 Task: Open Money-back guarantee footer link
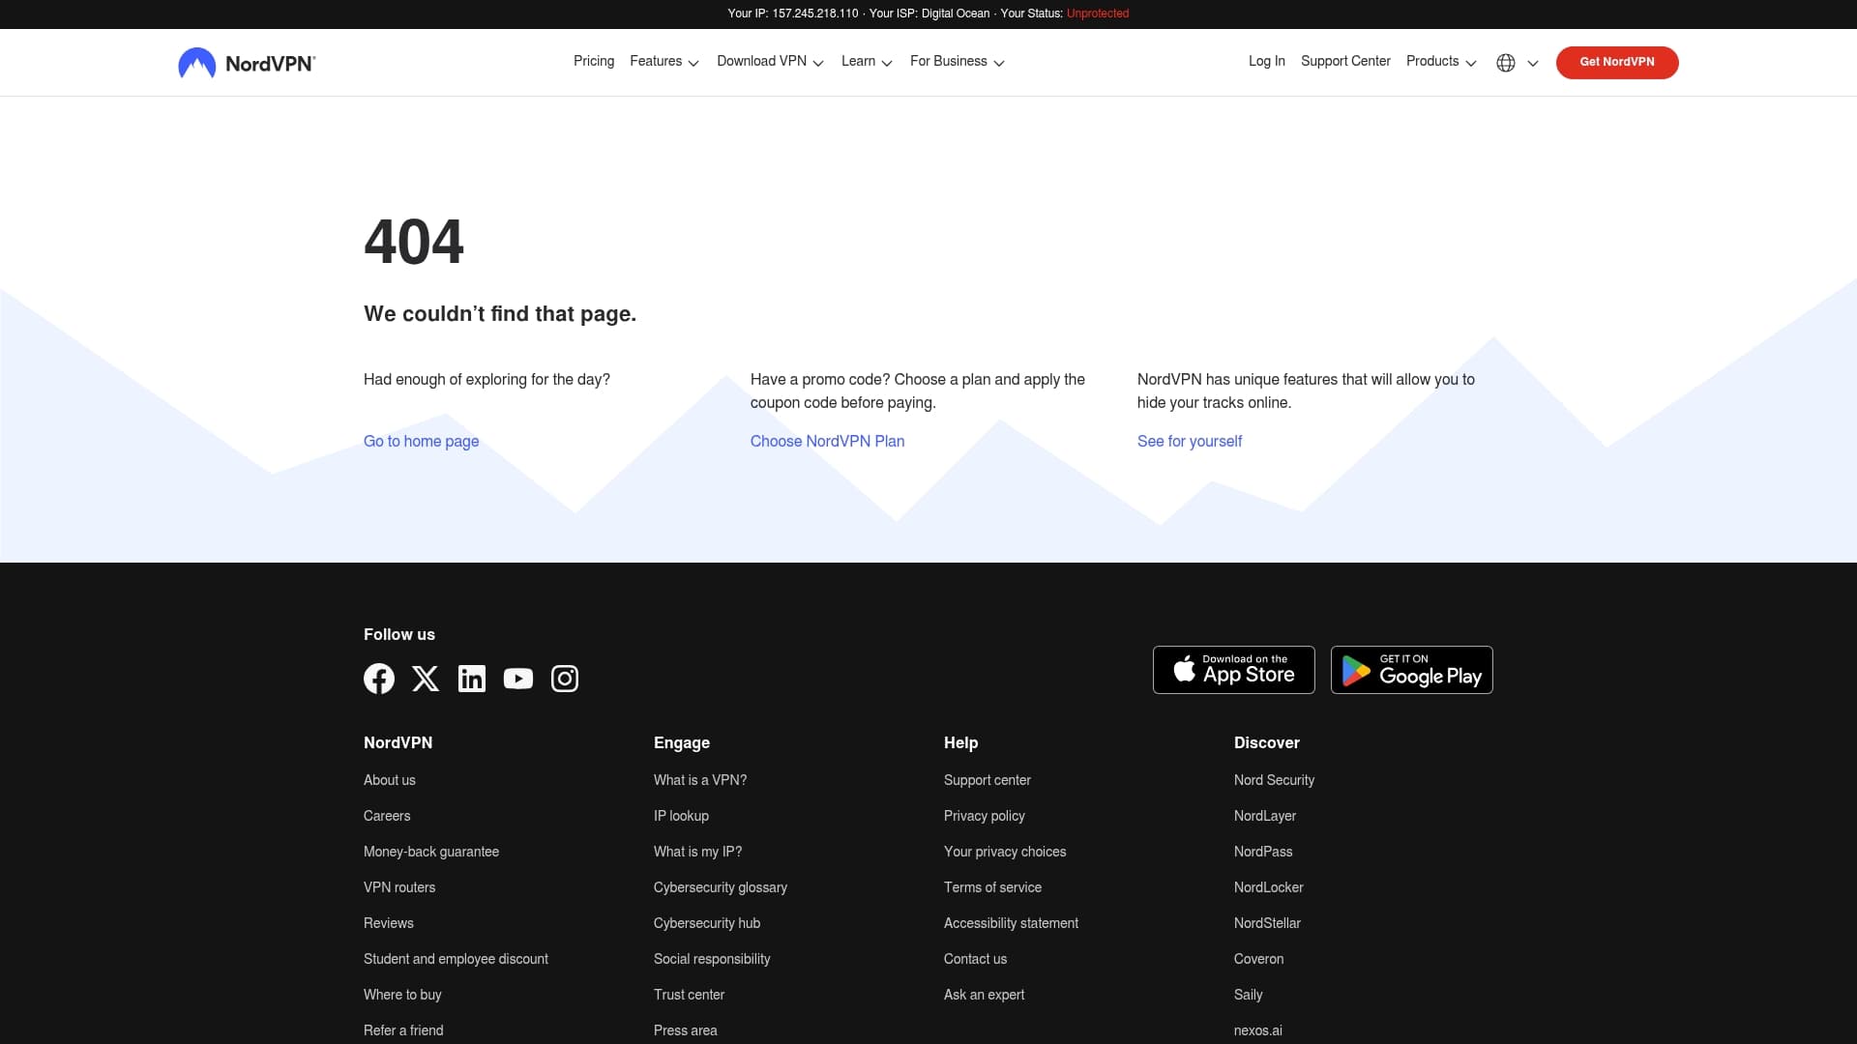click(x=431, y=852)
